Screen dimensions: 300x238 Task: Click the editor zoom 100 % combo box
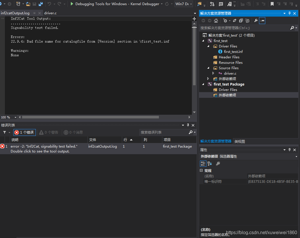[9, 117]
